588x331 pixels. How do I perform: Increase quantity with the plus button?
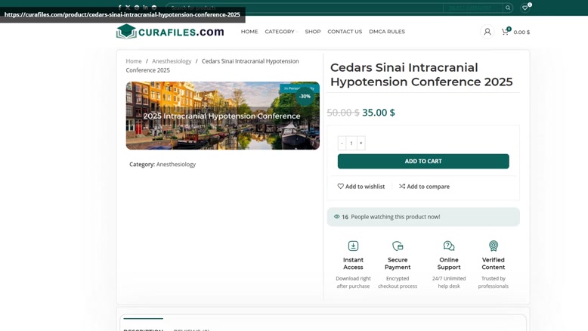point(361,143)
